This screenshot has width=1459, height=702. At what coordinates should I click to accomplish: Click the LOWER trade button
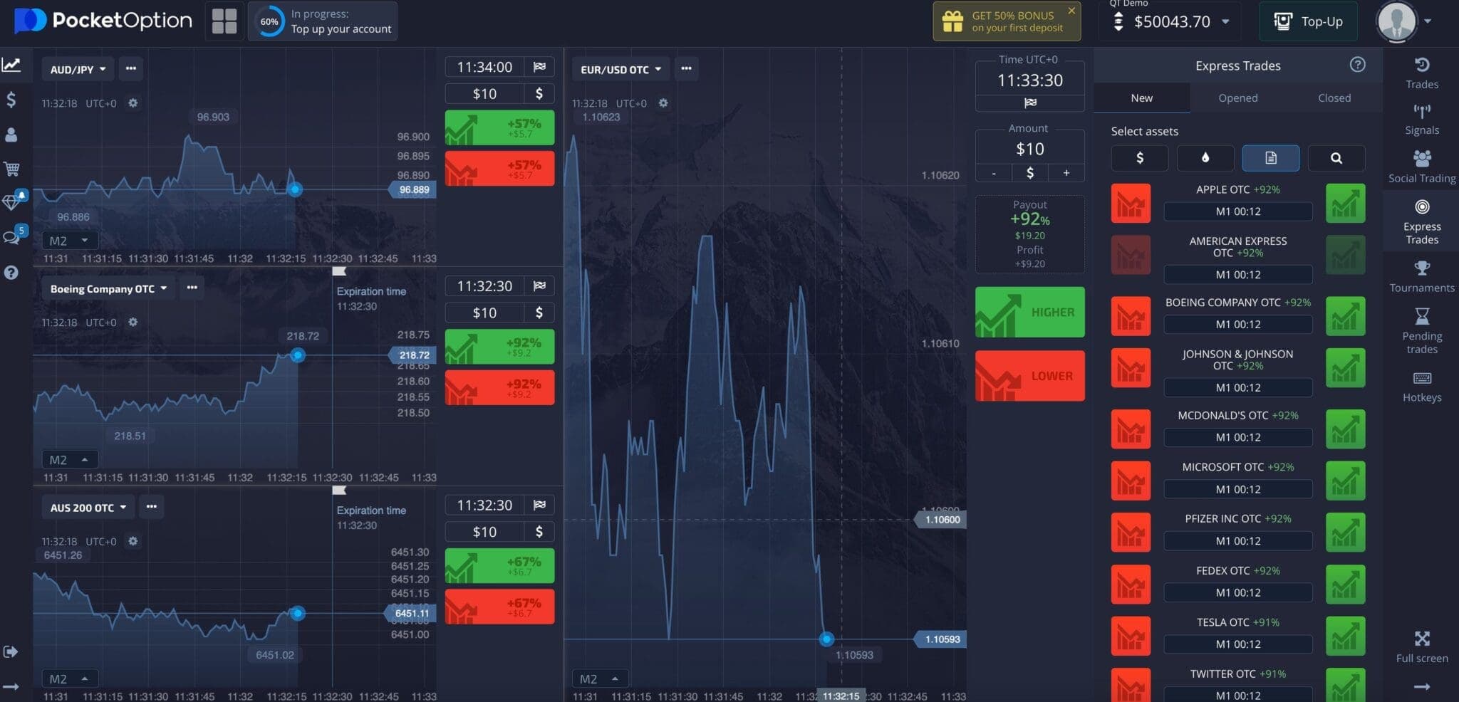pyautogui.click(x=1029, y=376)
